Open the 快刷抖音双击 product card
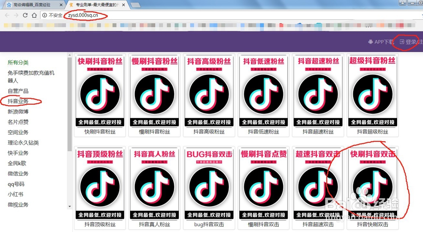 372,188
